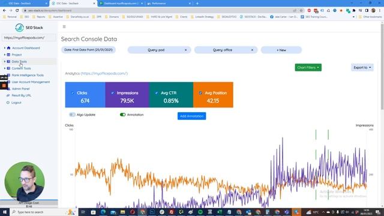Click the Project sidebar icon

(x=8, y=55)
